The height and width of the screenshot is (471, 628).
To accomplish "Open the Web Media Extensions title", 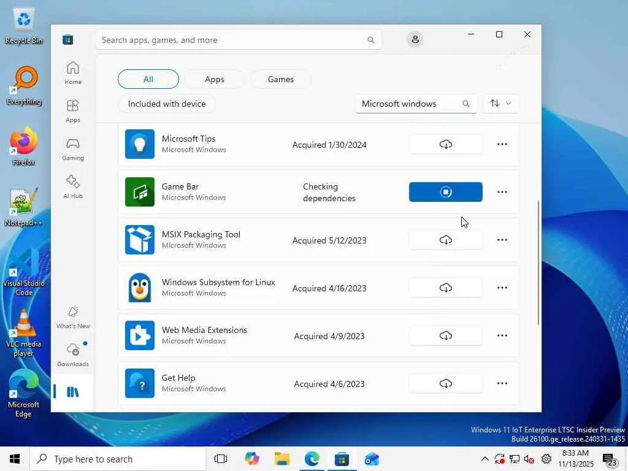I will click(204, 330).
